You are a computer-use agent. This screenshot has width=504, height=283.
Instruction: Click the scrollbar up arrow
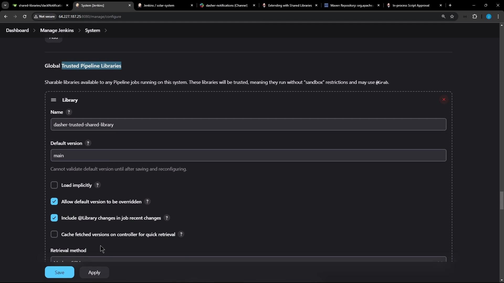(502, 25)
